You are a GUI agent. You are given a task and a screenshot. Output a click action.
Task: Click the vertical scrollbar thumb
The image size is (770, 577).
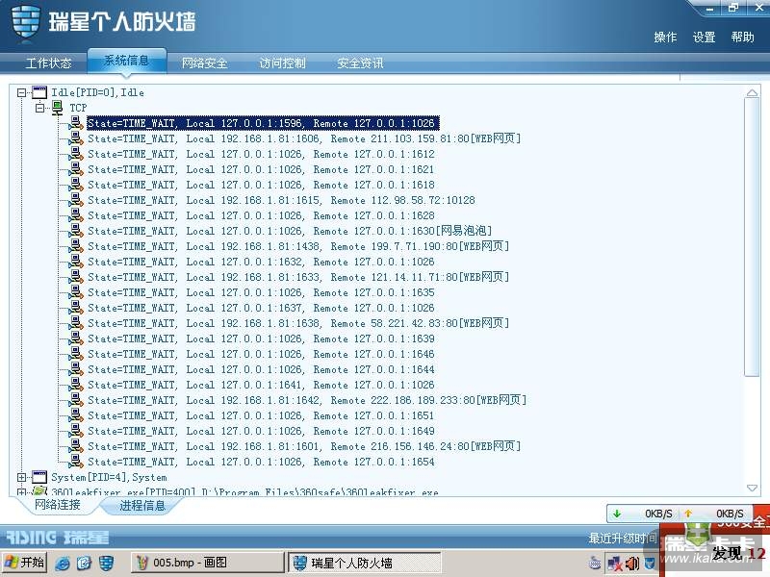coord(752,238)
